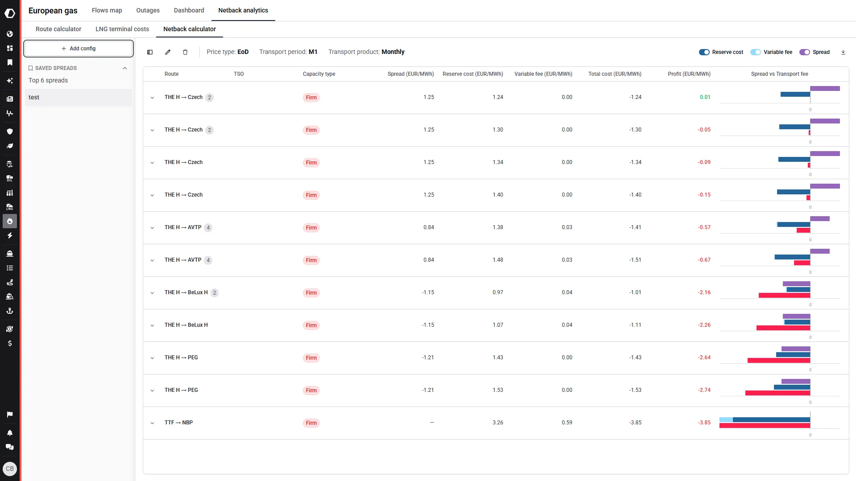Open the ship sidebar icon
856x481 pixels.
tap(10, 254)
